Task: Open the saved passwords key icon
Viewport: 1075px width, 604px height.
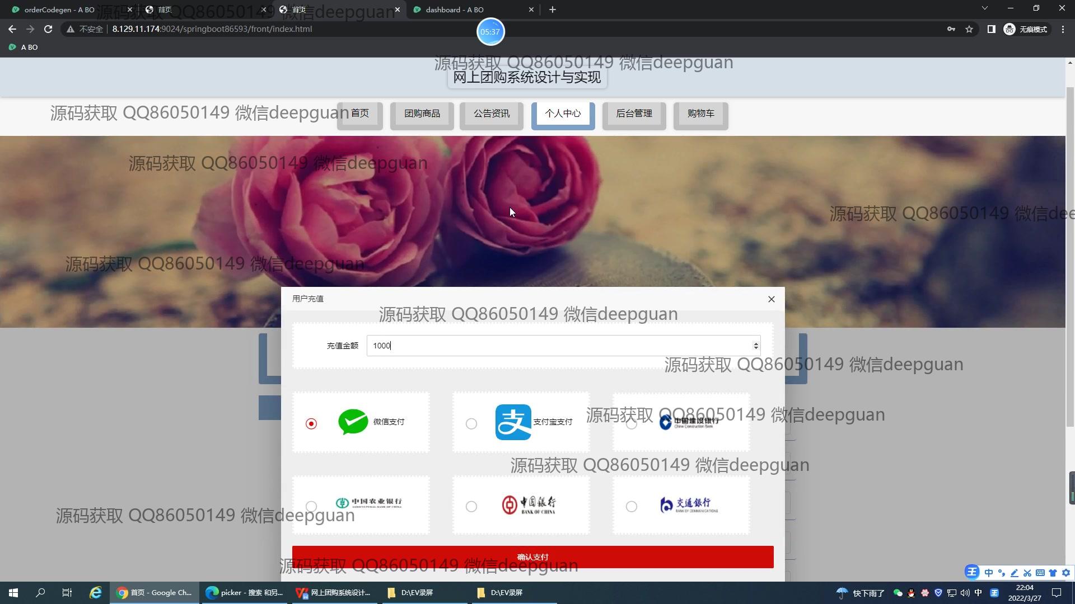Action: (951, 29)
